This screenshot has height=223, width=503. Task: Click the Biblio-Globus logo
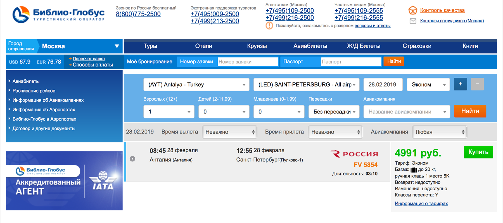pyautogui.click(x=58, y=15)
